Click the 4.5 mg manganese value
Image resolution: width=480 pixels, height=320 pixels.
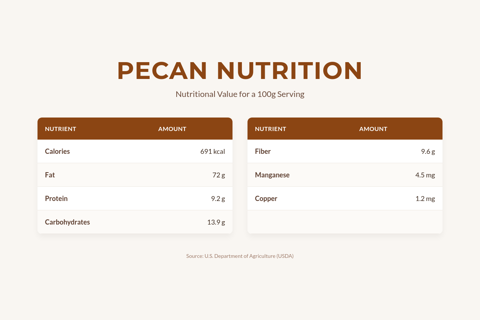pyautogui.click(x=425, y=175)
